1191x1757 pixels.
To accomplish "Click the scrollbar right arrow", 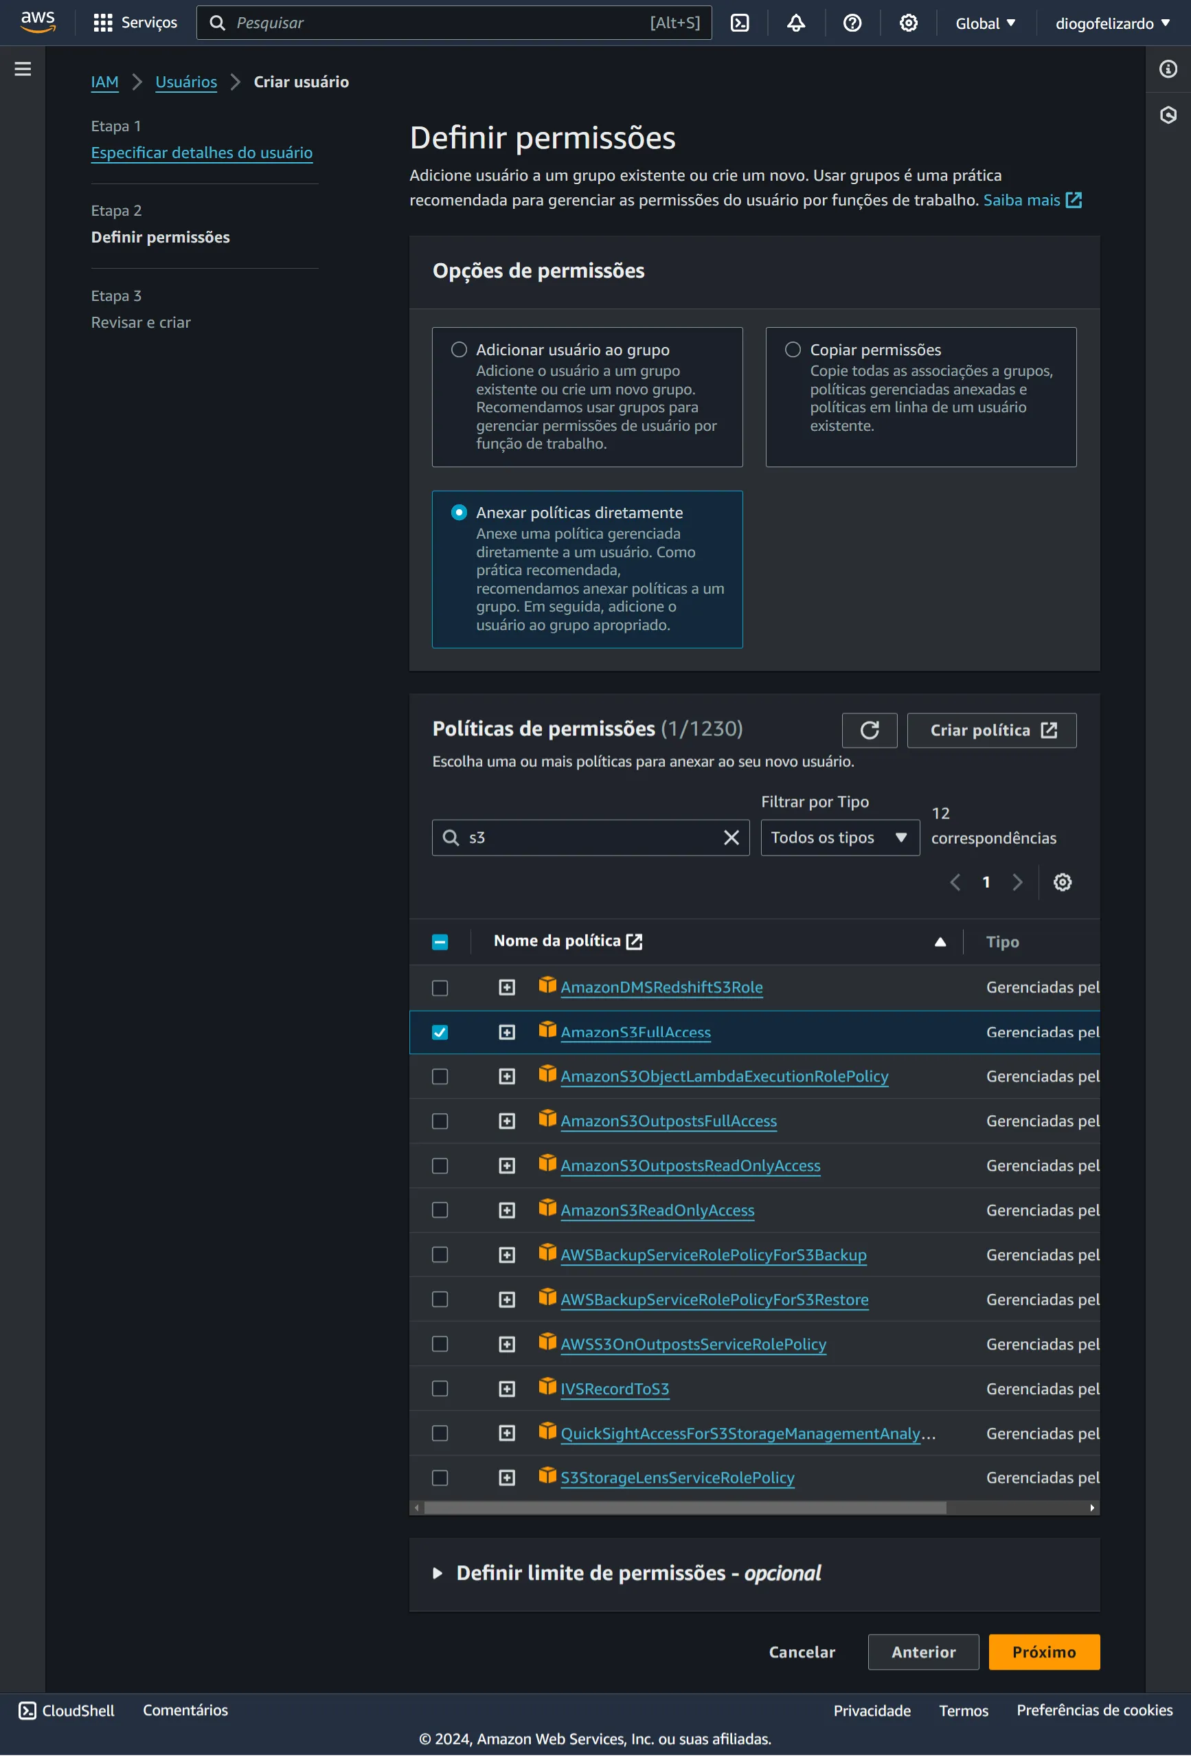I will 1092,1508.
